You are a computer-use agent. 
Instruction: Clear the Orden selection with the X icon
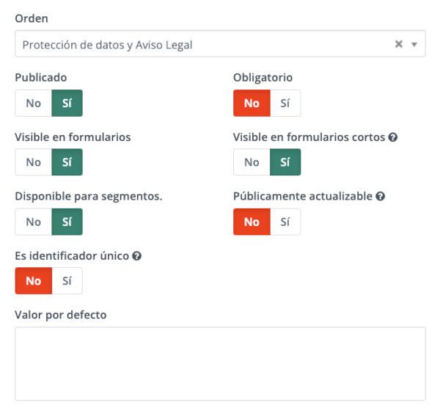[398, 44]
